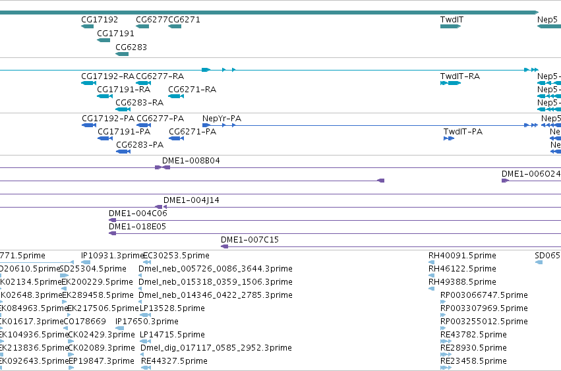Screen dimensions: 561x371
Task: Select protein TwdlT-PA
Action: (463, 132)
